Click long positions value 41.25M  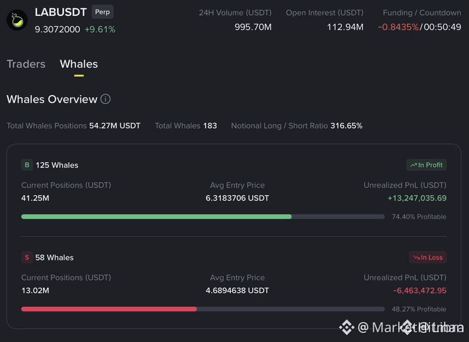35,198
